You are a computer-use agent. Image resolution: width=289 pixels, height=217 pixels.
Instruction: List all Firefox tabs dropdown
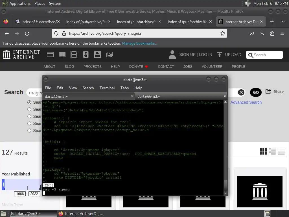pos(283,21)
